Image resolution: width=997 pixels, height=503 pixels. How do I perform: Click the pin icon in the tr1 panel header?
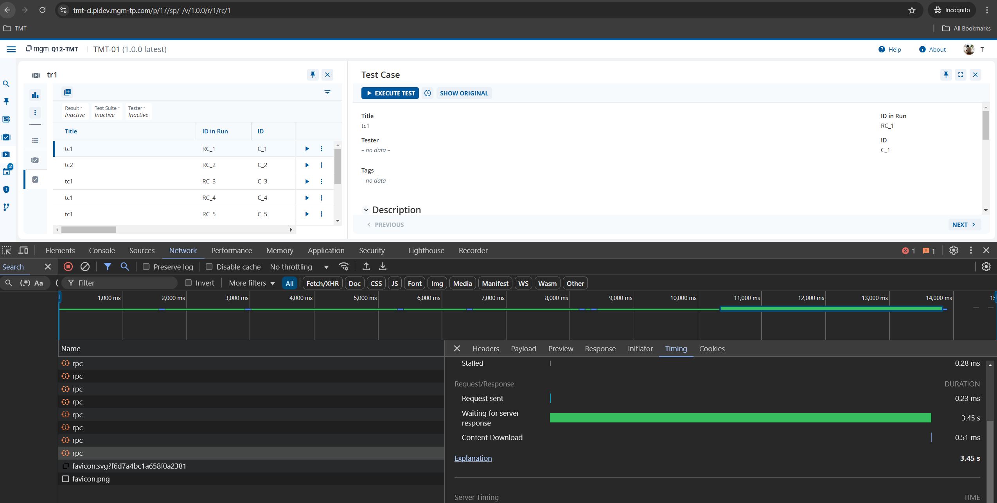click(x=313, y=75)
